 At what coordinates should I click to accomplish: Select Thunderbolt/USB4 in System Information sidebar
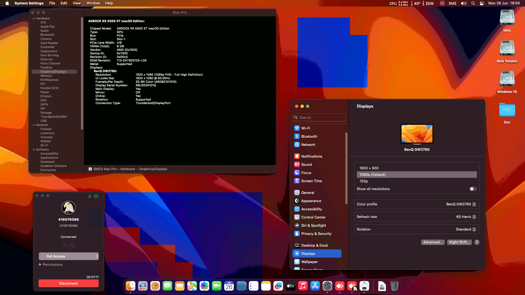tap(54, 117)
